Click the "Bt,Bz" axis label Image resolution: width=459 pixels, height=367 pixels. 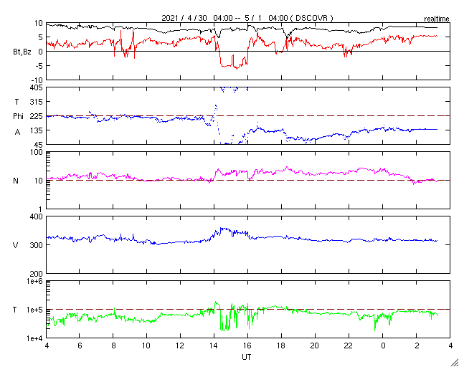(22, 53)
